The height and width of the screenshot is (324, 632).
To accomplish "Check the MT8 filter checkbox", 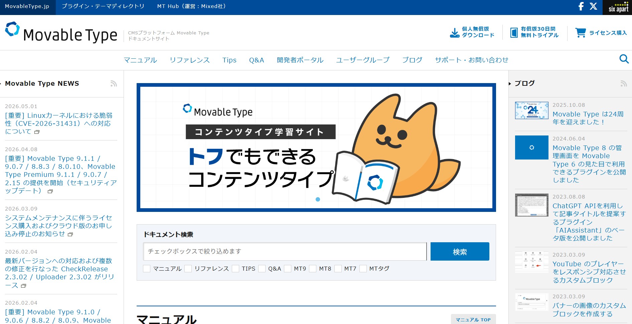I will 313,269.
